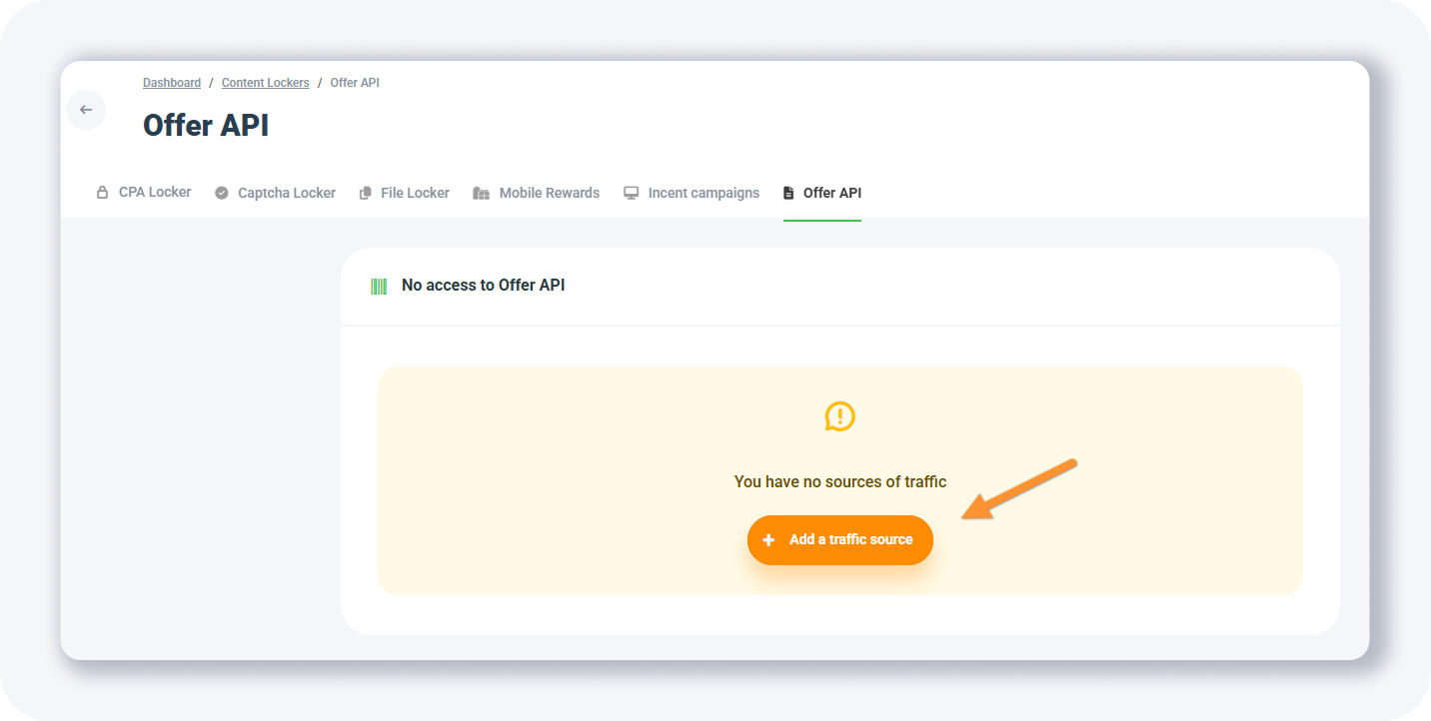1431x721 pixels.
Task: Click the padlock icon beside CPA Locker
Action: (102, 193)
